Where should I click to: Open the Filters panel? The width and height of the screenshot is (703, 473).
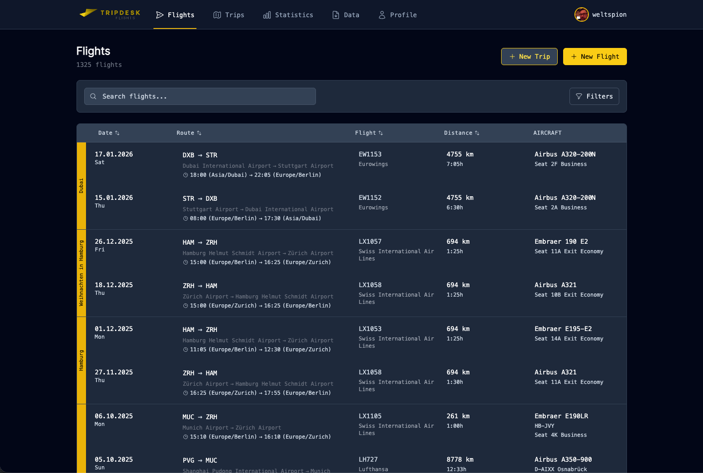pyautogui.click(x=594, y=96)
